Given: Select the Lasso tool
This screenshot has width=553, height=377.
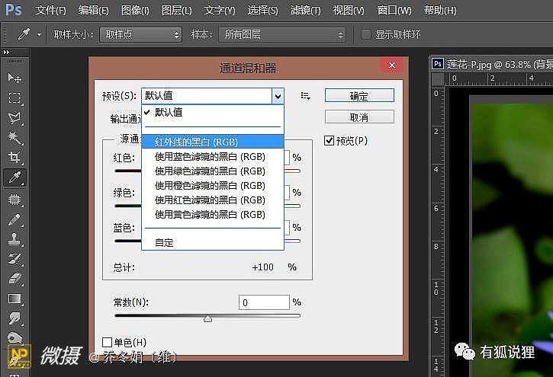Looking at the screenshot, I should tap(14, 117).
